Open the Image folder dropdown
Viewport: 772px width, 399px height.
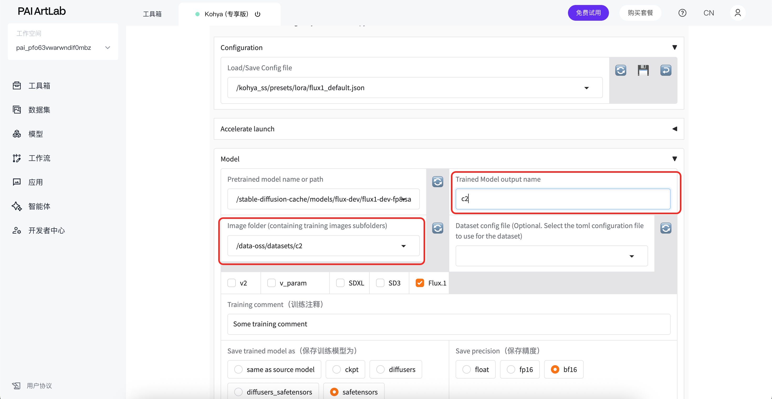click(x=403, y=246)
